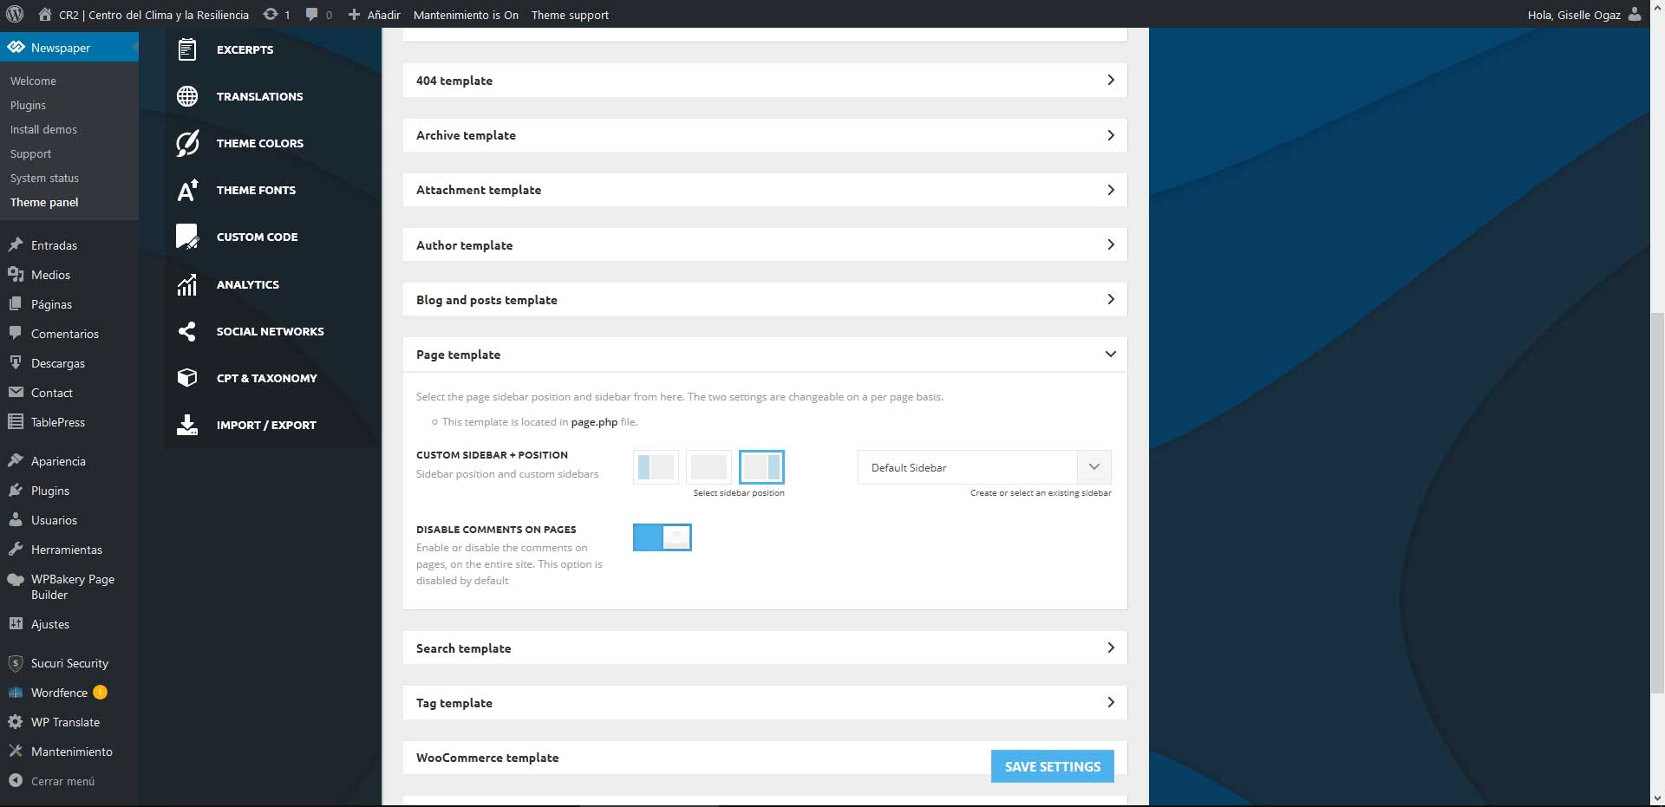Open the Import / Export download icon
Screen dimensions: 1665x807
pos(187,425)
